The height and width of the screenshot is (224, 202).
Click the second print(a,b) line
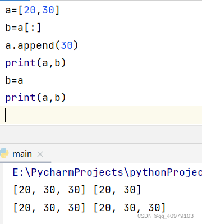point(35,98)
